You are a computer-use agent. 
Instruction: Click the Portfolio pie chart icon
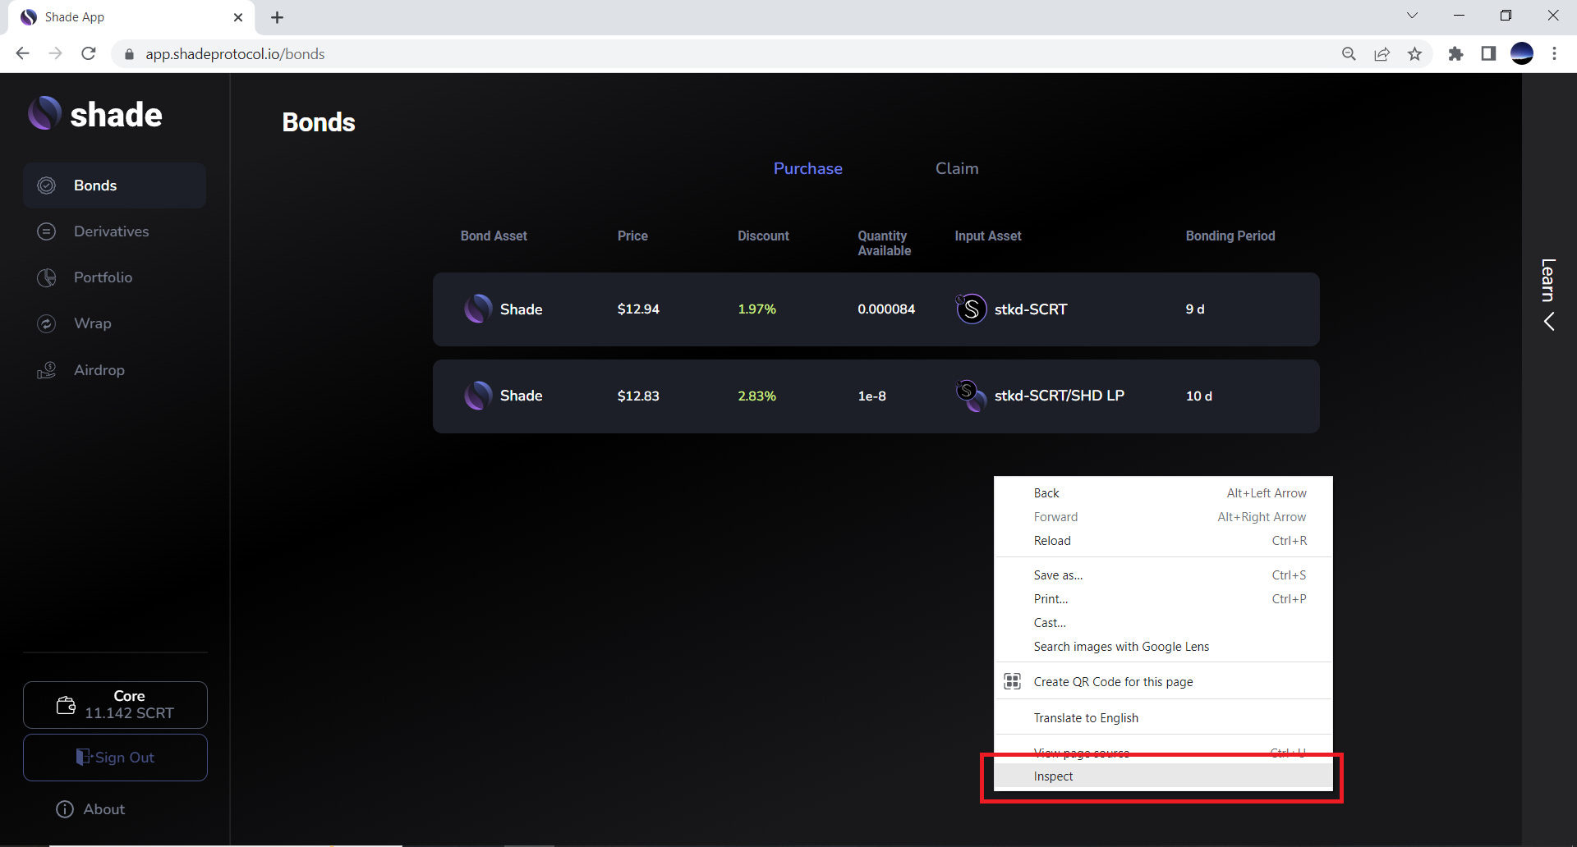47,277
